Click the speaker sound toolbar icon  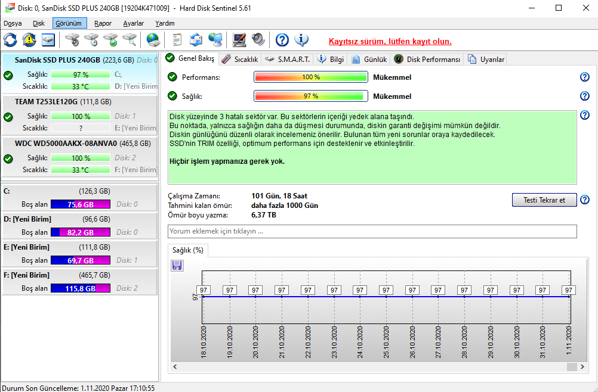coord(258,40)
